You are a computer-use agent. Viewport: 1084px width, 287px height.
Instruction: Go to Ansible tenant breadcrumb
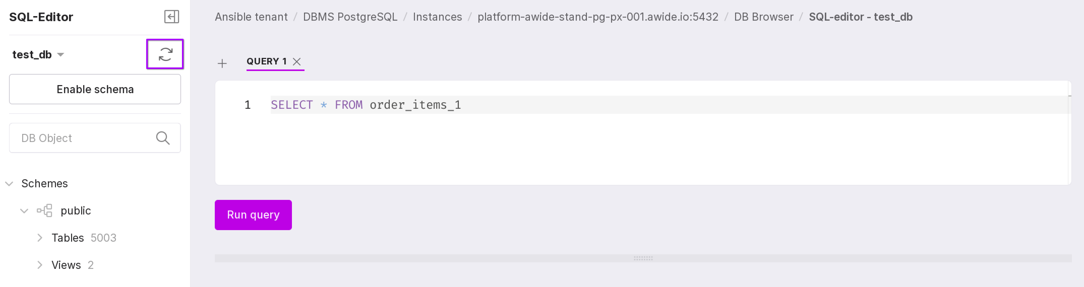click(251, 17)
